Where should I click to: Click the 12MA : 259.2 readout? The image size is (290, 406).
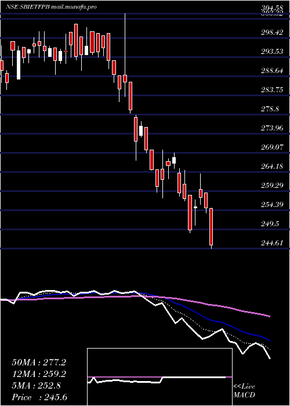coord(39,374)
